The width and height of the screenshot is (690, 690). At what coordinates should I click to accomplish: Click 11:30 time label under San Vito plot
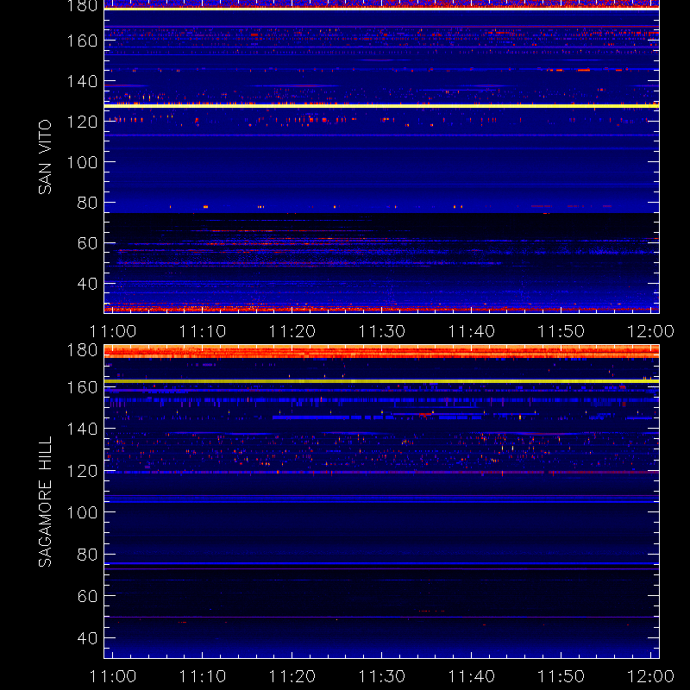click(x=382, y=331)
